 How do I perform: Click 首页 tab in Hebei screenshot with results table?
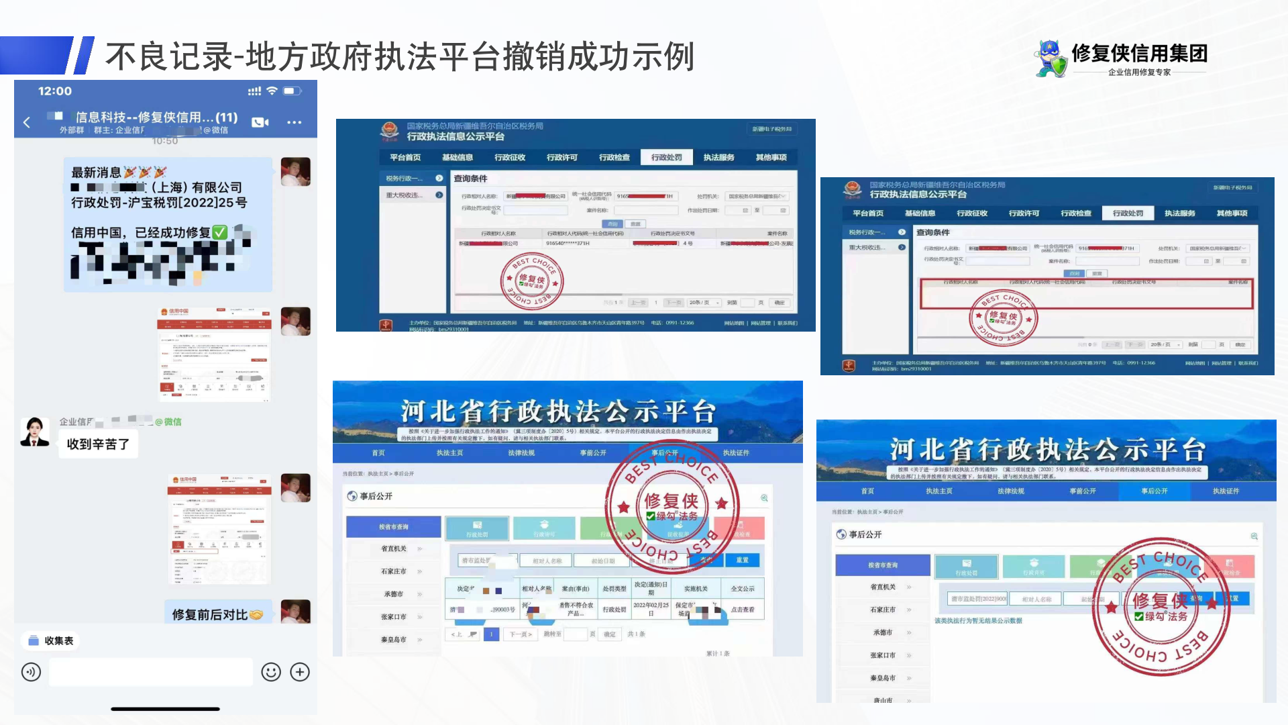pos(378,453)
